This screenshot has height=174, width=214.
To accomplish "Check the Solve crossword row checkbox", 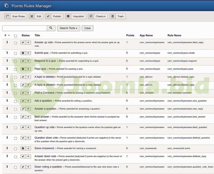I will 15,149.
